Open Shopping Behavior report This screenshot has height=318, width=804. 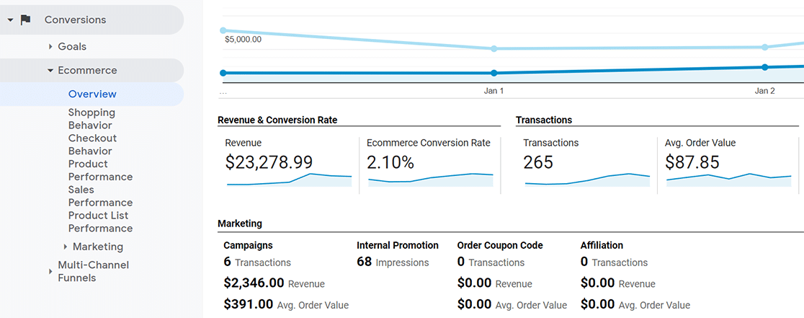click(x=91, y=119)
